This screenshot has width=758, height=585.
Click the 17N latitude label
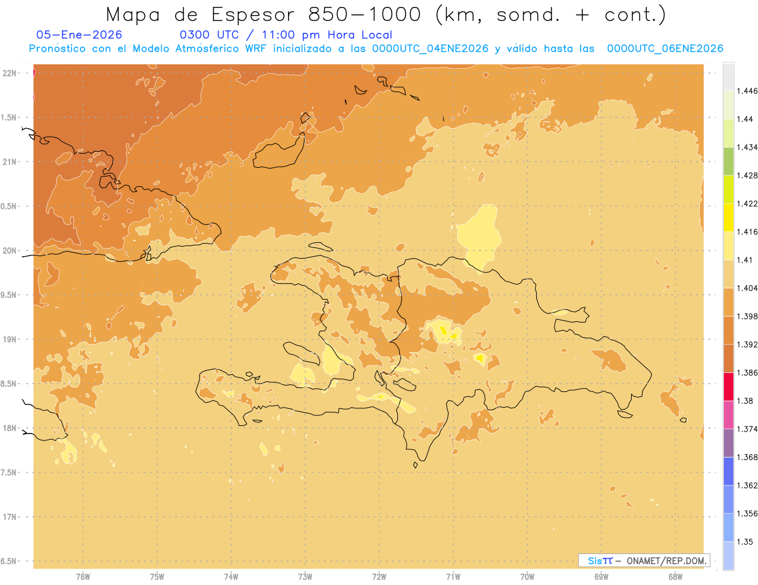coord(9,517)
